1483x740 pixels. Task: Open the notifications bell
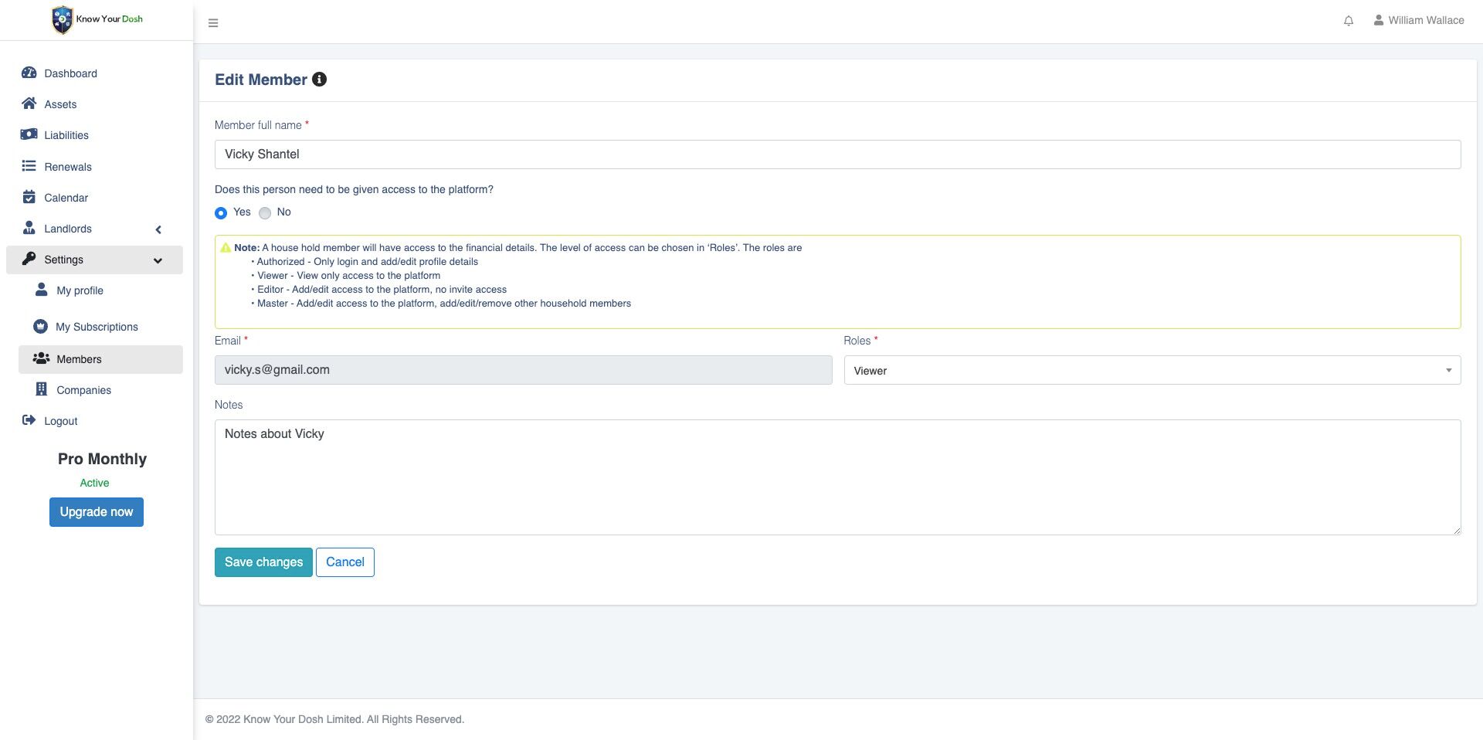[1348, 21]
